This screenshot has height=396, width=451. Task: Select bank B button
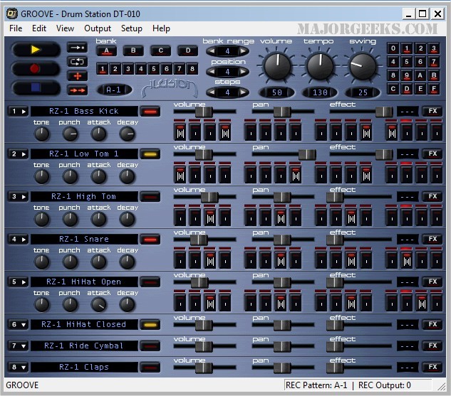133,50
